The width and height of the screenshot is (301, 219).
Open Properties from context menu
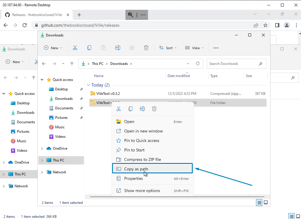[153, 178]
